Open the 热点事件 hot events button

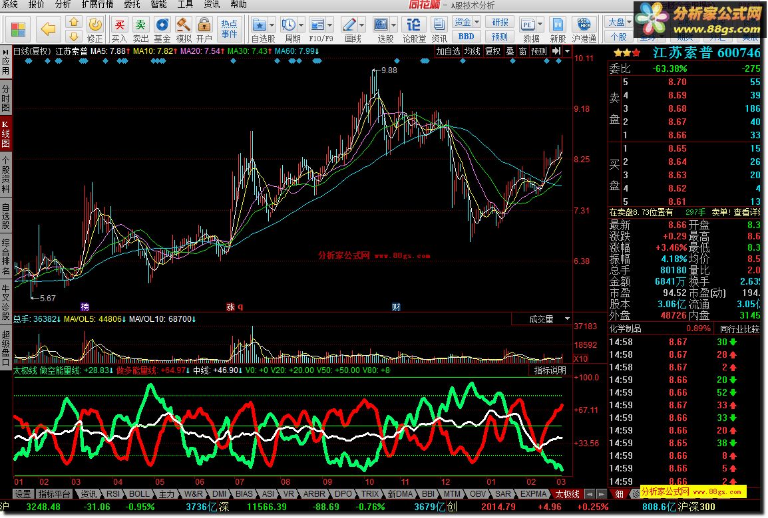point(229,29)
